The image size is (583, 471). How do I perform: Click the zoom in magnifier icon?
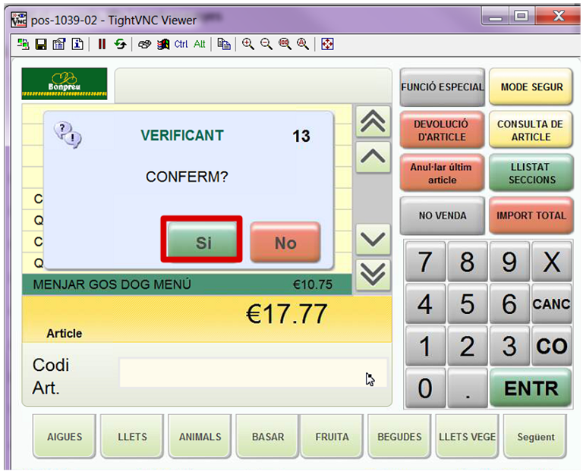pyautogui.click(x=247, y=44)
